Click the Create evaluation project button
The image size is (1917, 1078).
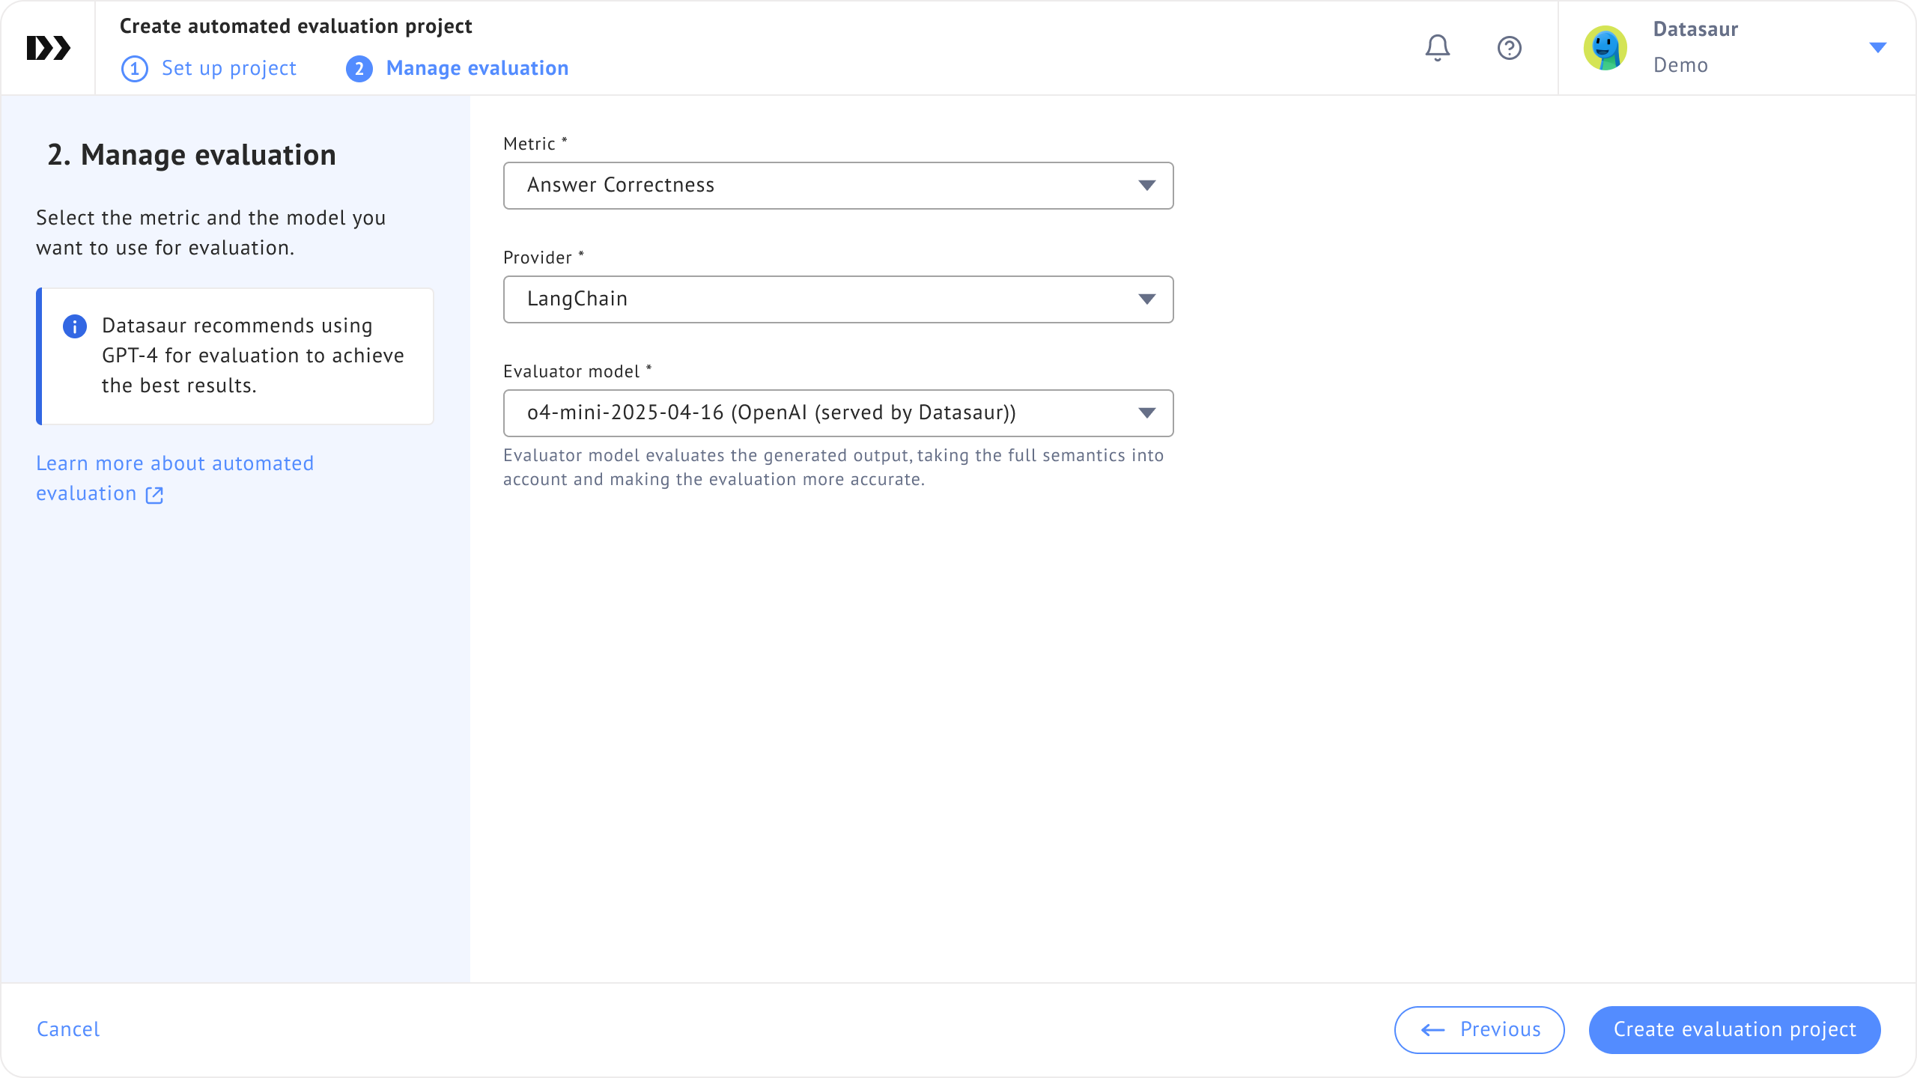[x=1734, y=1029]
